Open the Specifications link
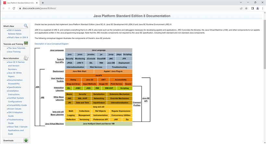Image resolution: width=266 pixels, height=144 pixels. (15, 87)
